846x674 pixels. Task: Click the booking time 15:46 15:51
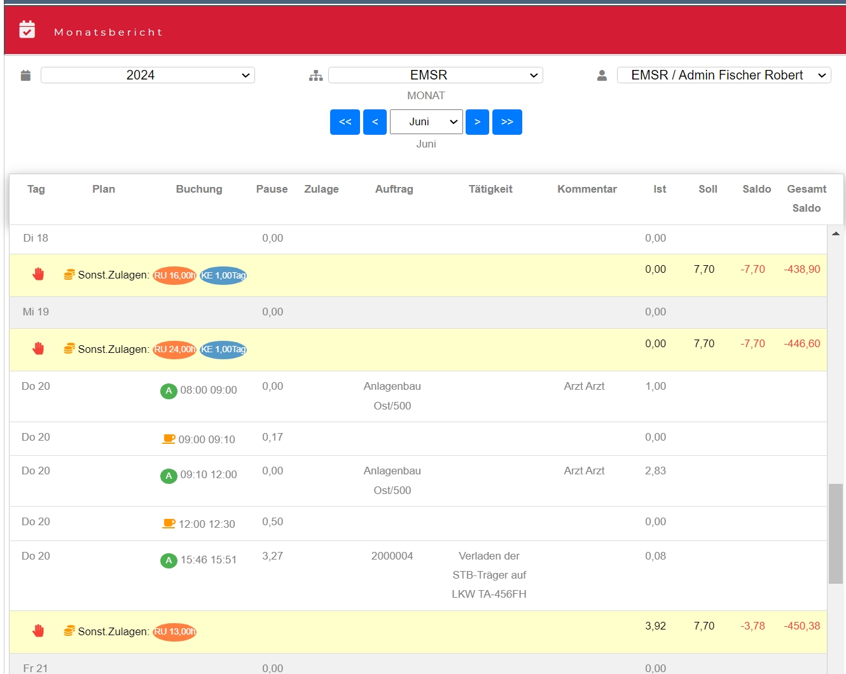coord(209,560)
